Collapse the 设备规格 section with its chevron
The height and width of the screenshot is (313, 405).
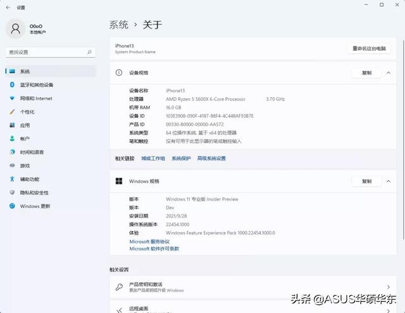tap(388, 73)
